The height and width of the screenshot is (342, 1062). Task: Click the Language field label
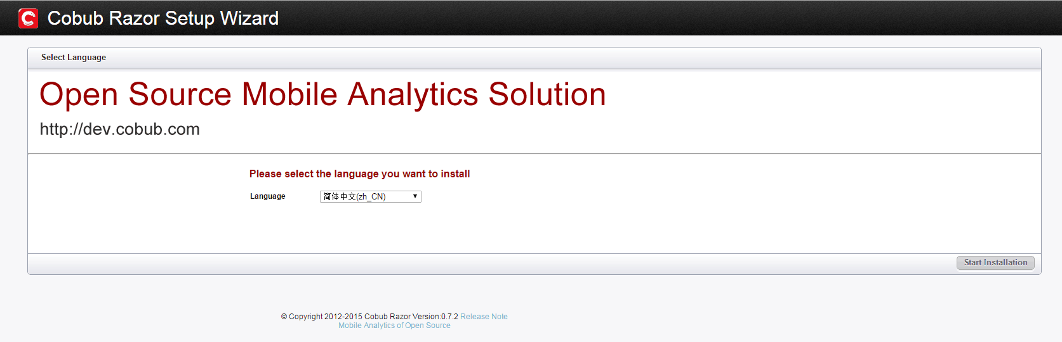pyautogui.click(x=268, y=196)
